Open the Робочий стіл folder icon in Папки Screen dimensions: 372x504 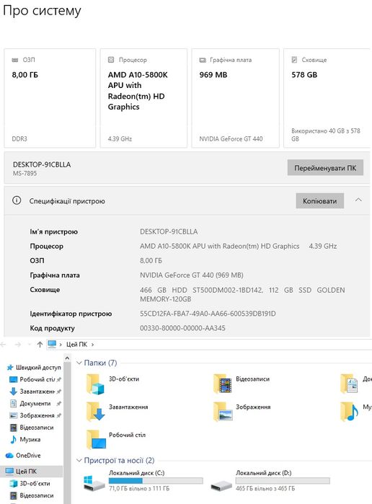(x=96, y=439)
